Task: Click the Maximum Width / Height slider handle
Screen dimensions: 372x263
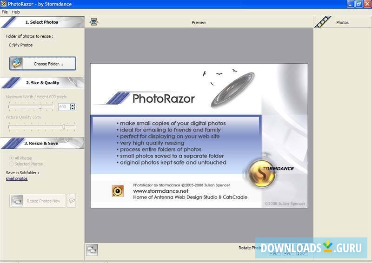Action: 40,106
